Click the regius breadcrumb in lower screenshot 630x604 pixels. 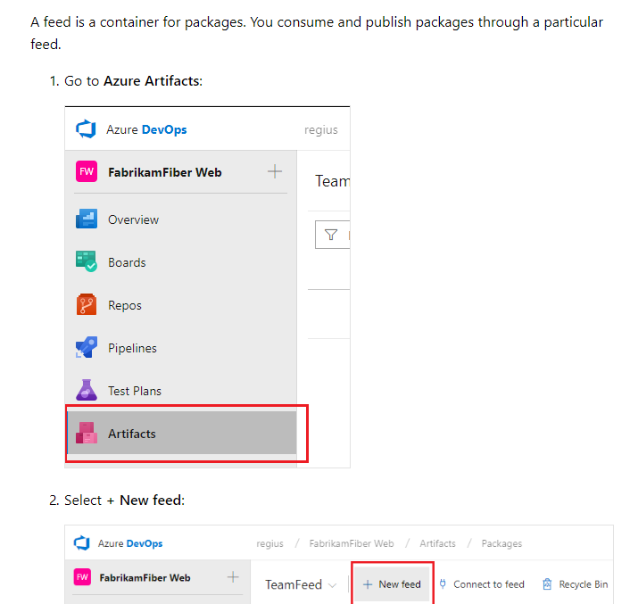click(x=269, y=543)
